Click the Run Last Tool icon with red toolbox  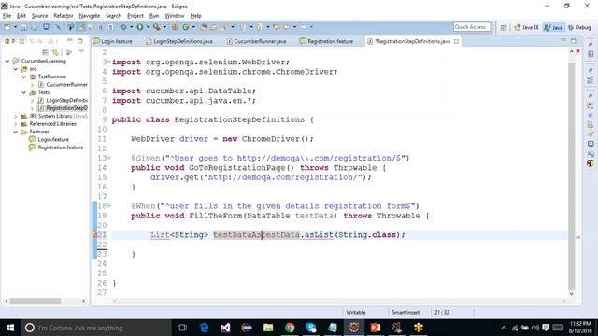click(156, 27)
